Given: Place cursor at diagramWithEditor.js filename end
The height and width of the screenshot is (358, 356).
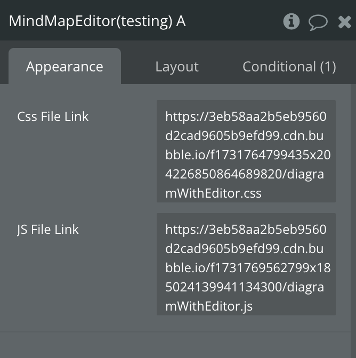Looking at the screenshot, I should click(x=253, y=306).
